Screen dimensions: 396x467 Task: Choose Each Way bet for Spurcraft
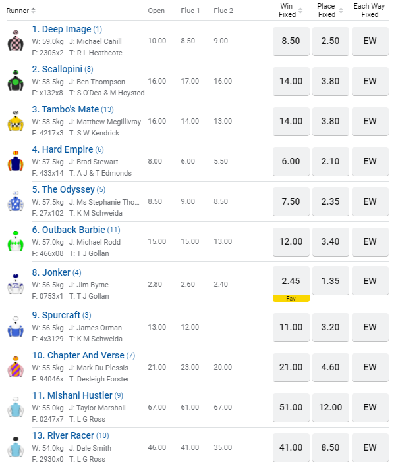(370, 327)
